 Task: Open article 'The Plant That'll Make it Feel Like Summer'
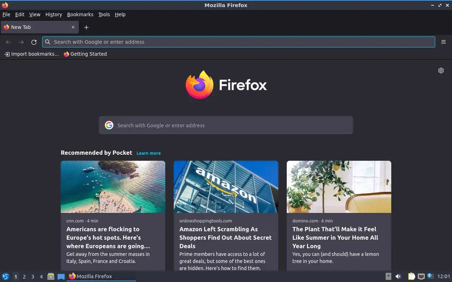335,238
